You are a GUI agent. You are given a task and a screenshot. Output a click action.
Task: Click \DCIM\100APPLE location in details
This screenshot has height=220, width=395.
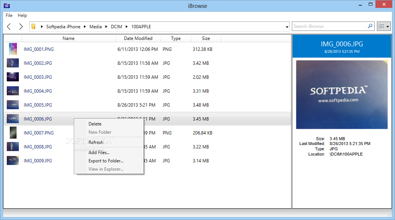(x=346, y=154)
